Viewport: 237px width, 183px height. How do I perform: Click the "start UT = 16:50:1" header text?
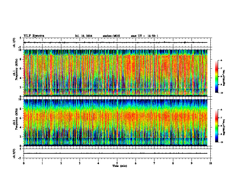tap(145, 36)
